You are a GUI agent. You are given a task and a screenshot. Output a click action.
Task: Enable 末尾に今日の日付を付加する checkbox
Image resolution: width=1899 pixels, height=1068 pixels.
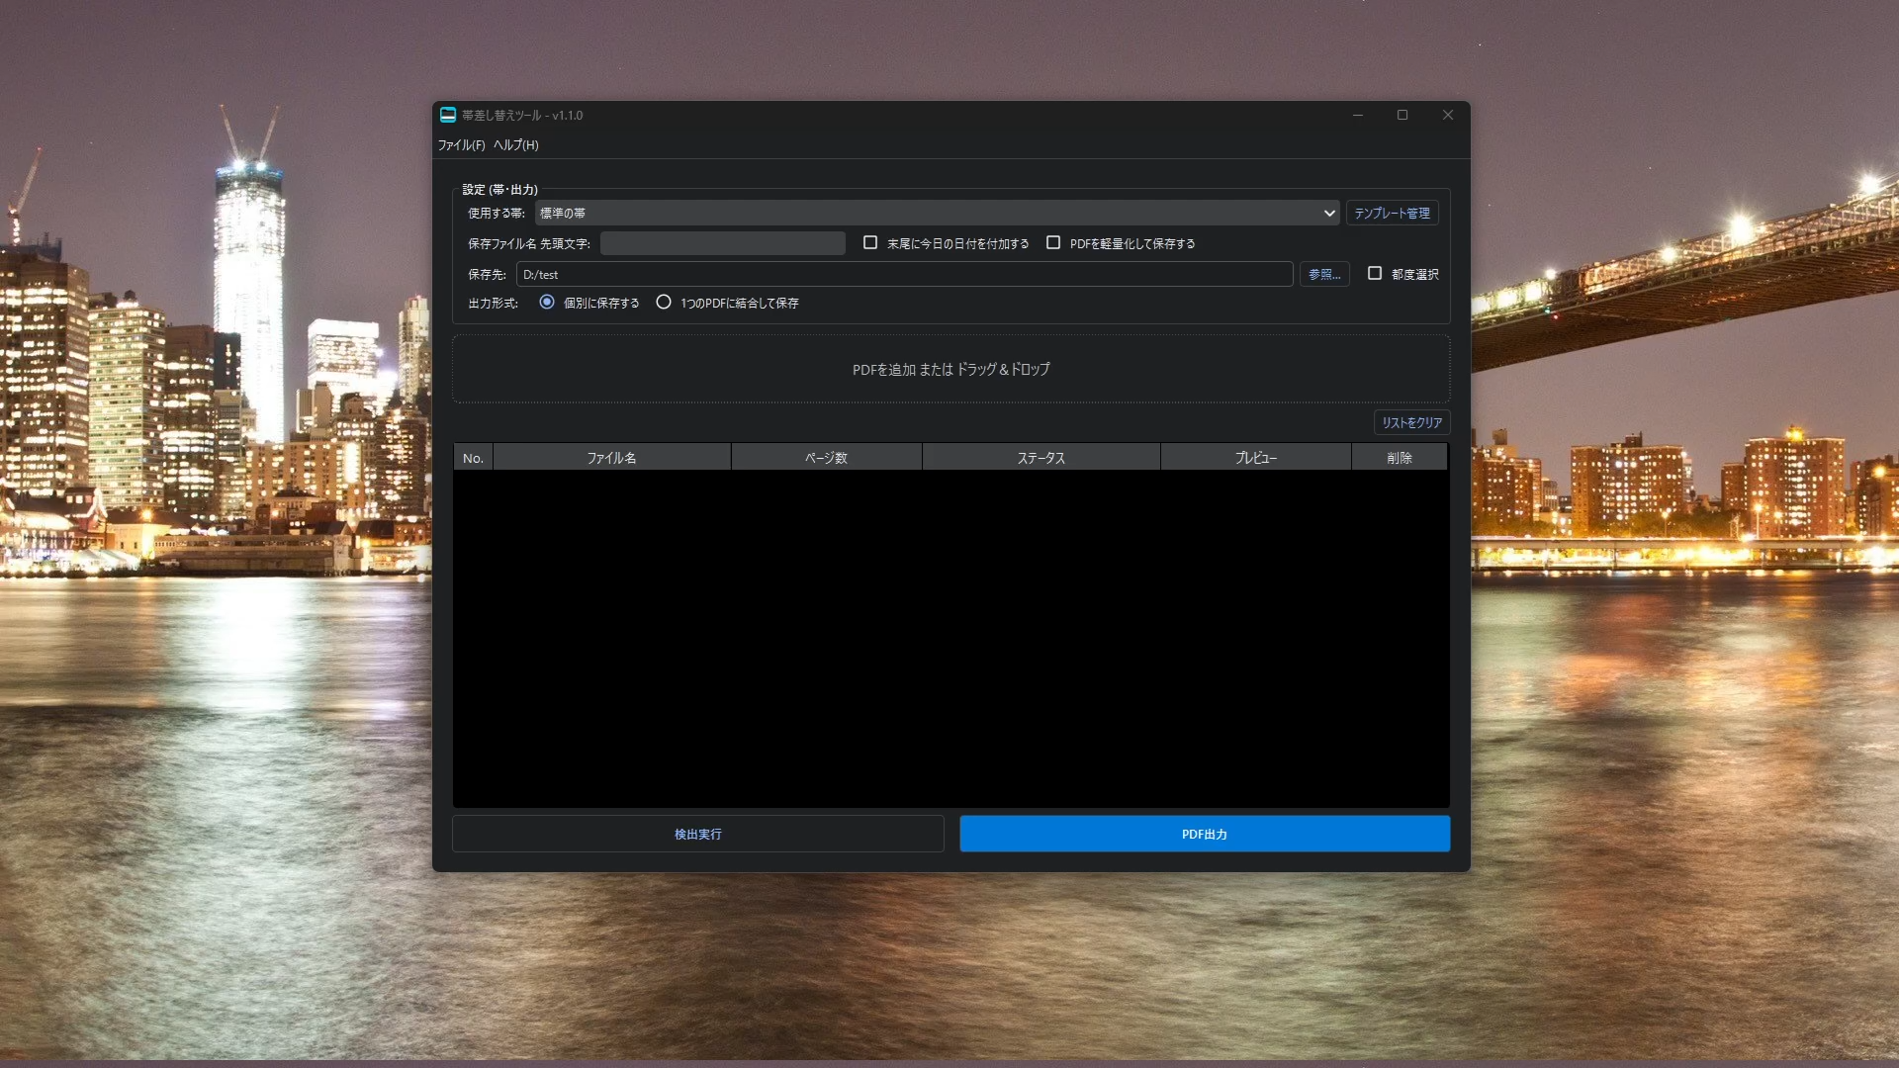[x=870, y=243]
